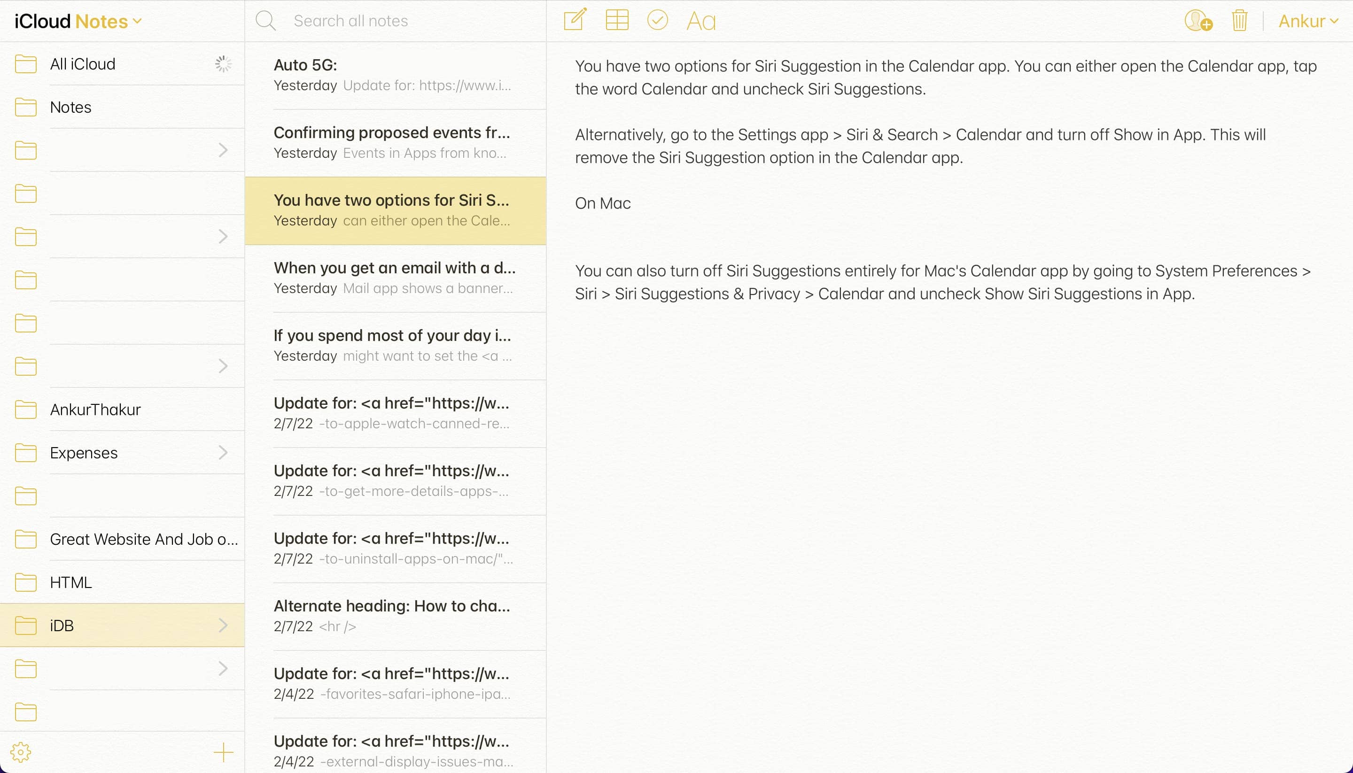Open the Ankur account menu
The height and width of the screenshot is (773, 1353).
click(1307, 21)
